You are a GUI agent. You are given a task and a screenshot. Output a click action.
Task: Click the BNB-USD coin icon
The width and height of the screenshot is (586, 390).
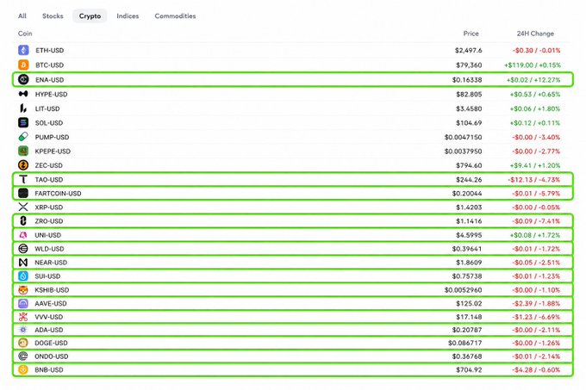tap(23, 370)
